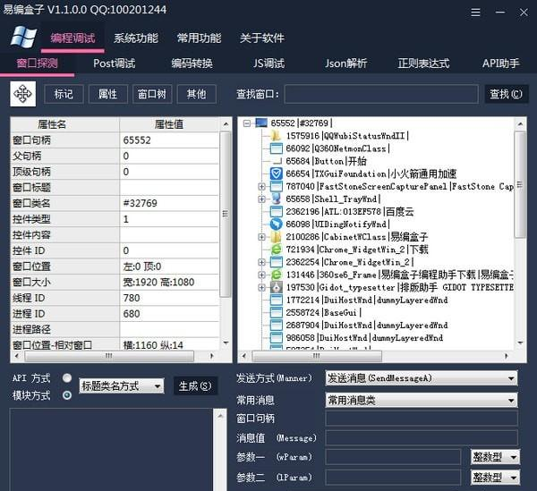Expand the CabinetWClass 易编盒子 node
The image size is (537, 491).
pyautogui.click(x=261, y=237)
